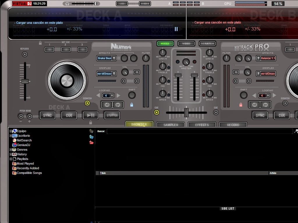298x223 pixels.
Task: Open the Brake Beat effects dropdown
Action: coord(113,58)
